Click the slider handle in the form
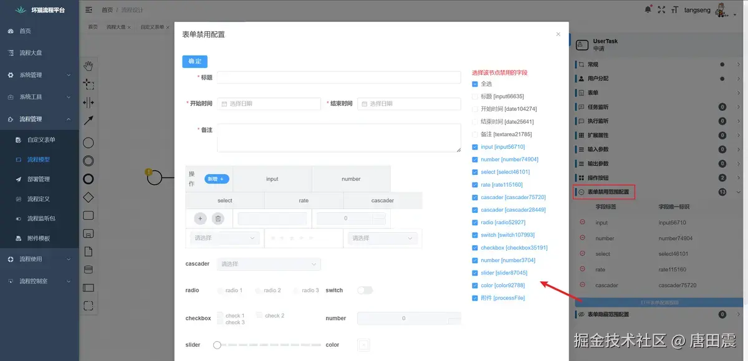The height and width of the screenshot is (361, 748). pyautogui.click(x=217, y=345)
